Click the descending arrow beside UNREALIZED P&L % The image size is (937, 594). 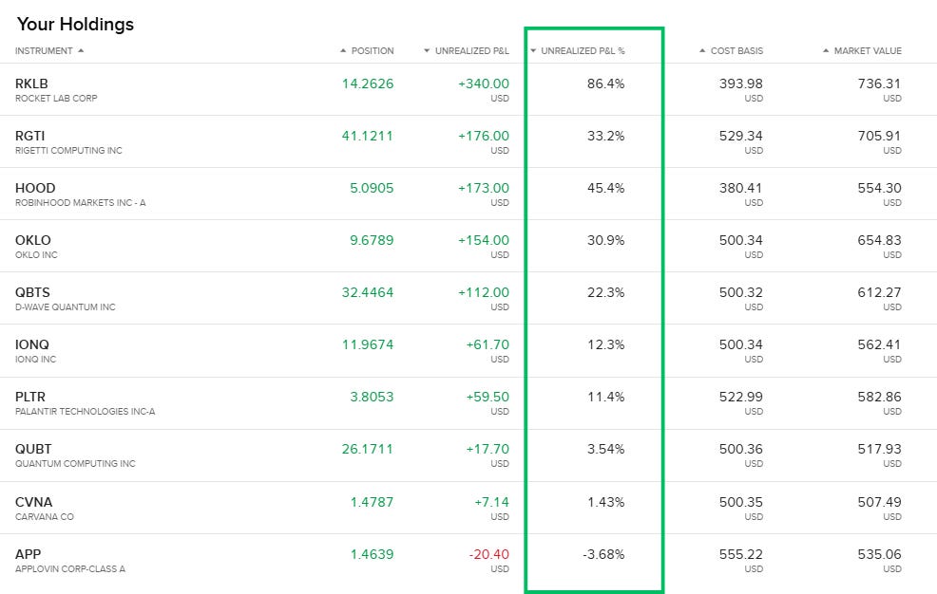533,50
